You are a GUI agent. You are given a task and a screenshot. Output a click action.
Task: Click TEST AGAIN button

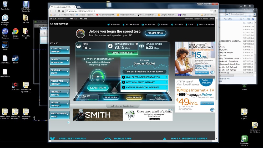click(x=111, y=97)
